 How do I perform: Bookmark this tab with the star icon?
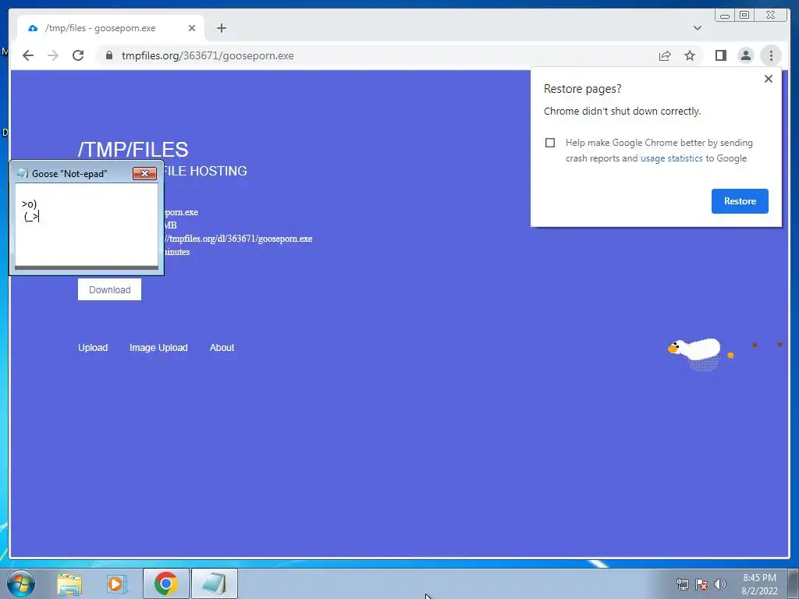click(690, 55)
